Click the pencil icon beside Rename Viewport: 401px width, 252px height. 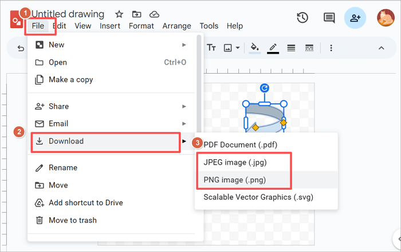(39, 168)
